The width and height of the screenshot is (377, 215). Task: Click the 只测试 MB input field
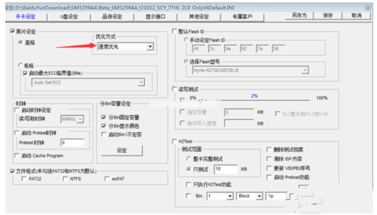(225, 169)
